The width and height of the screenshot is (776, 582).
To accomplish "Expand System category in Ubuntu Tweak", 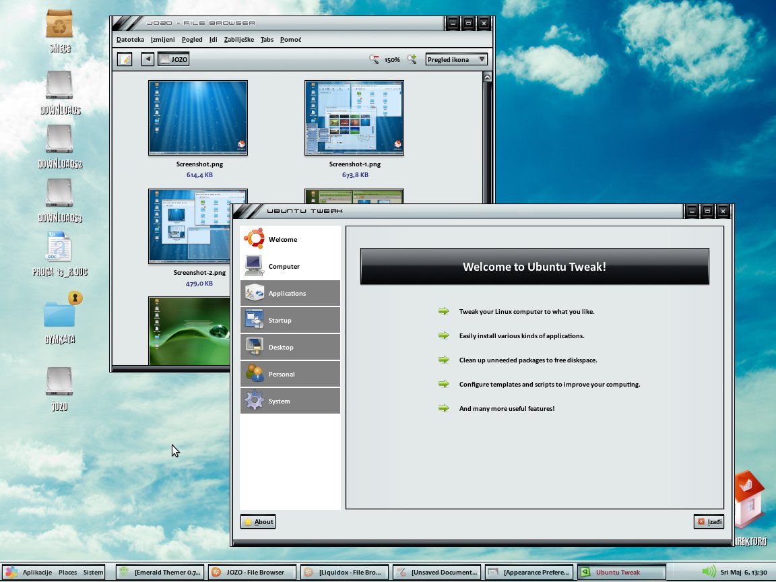I will 290,401.
